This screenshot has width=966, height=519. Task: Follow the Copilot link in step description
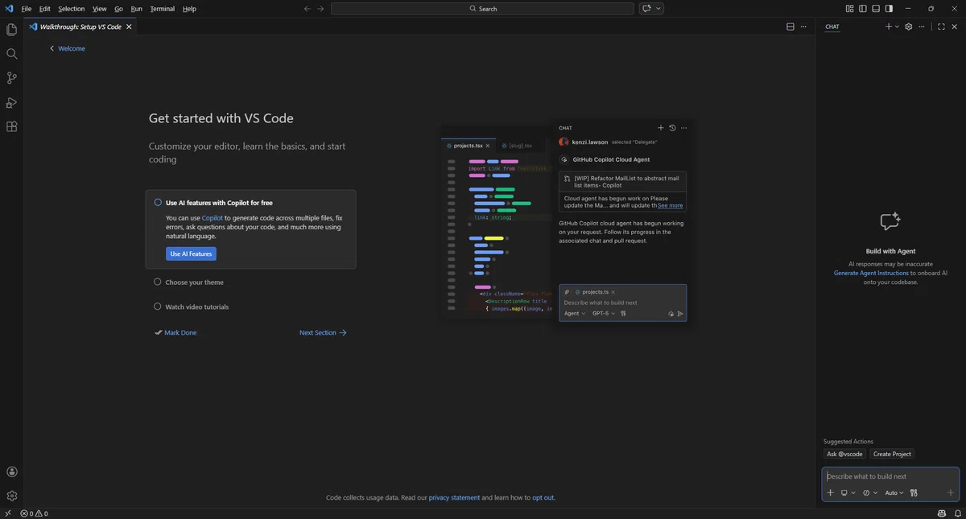tap(213, 218)
